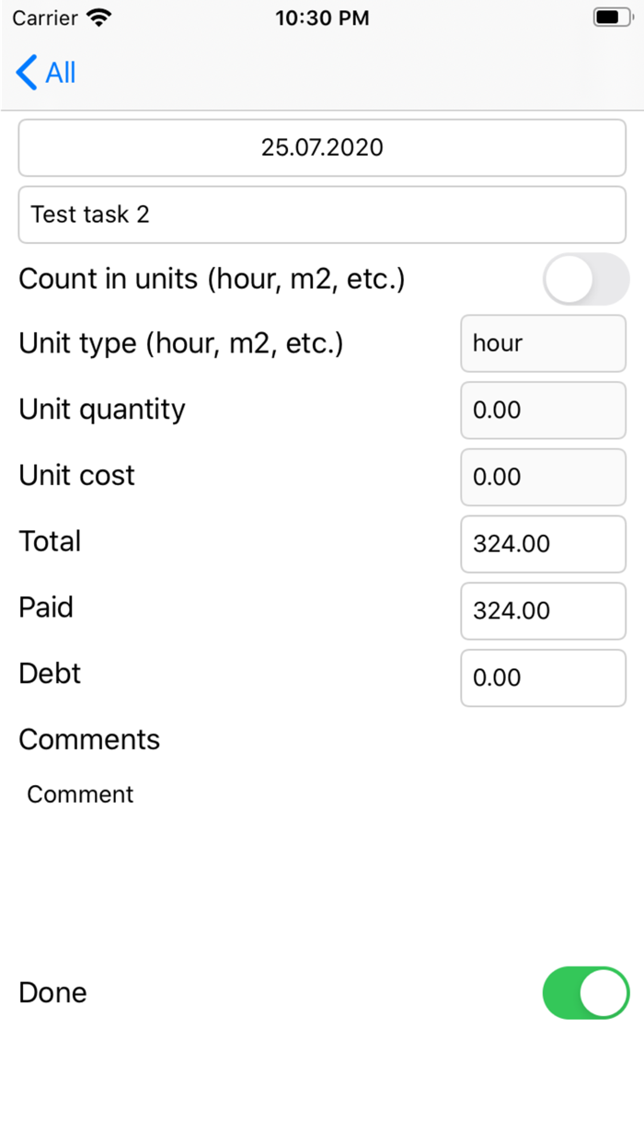Select the Unit cost field

543,477
